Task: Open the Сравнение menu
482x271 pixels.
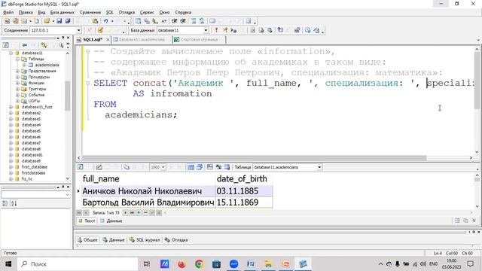Action: point(90,12)
